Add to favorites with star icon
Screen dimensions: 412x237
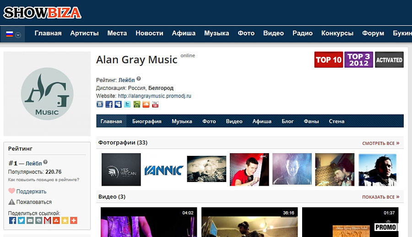tap(65, 220)
